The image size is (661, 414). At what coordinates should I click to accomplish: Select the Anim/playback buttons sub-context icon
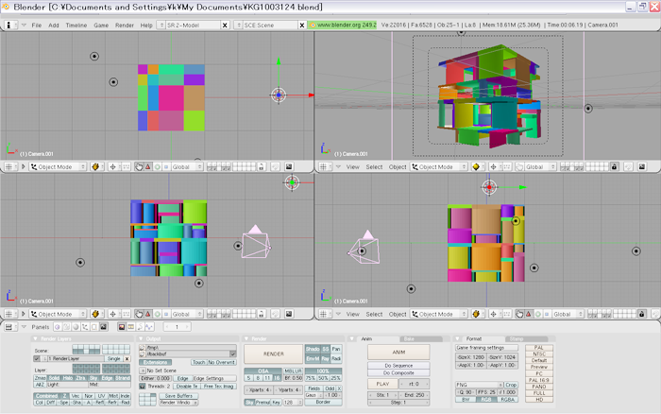tap(140, 327)
